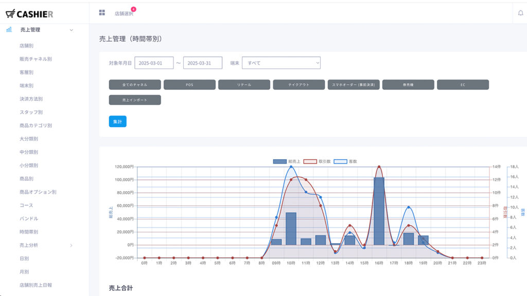This screenshot has width=527, height=296.
Task: Select the 券売機 channel button
Action: tap(408, 85)
